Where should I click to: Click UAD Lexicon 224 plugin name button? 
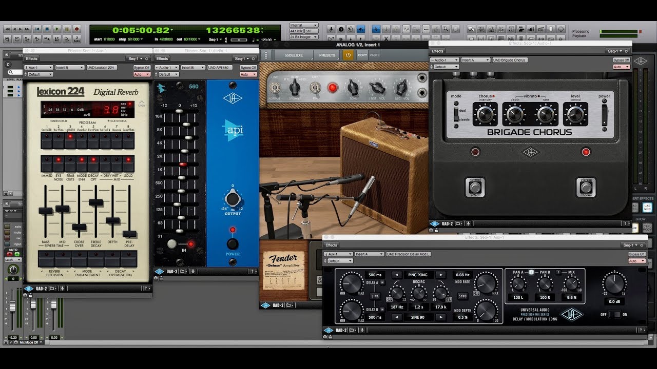click(102, 68)
